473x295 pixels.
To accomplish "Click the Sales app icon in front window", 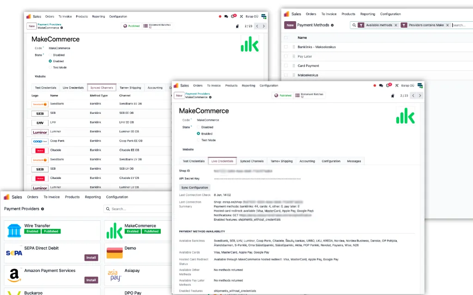I will click(176, 85).
